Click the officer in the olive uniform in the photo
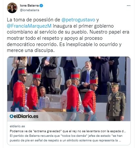 pos(116,101)
